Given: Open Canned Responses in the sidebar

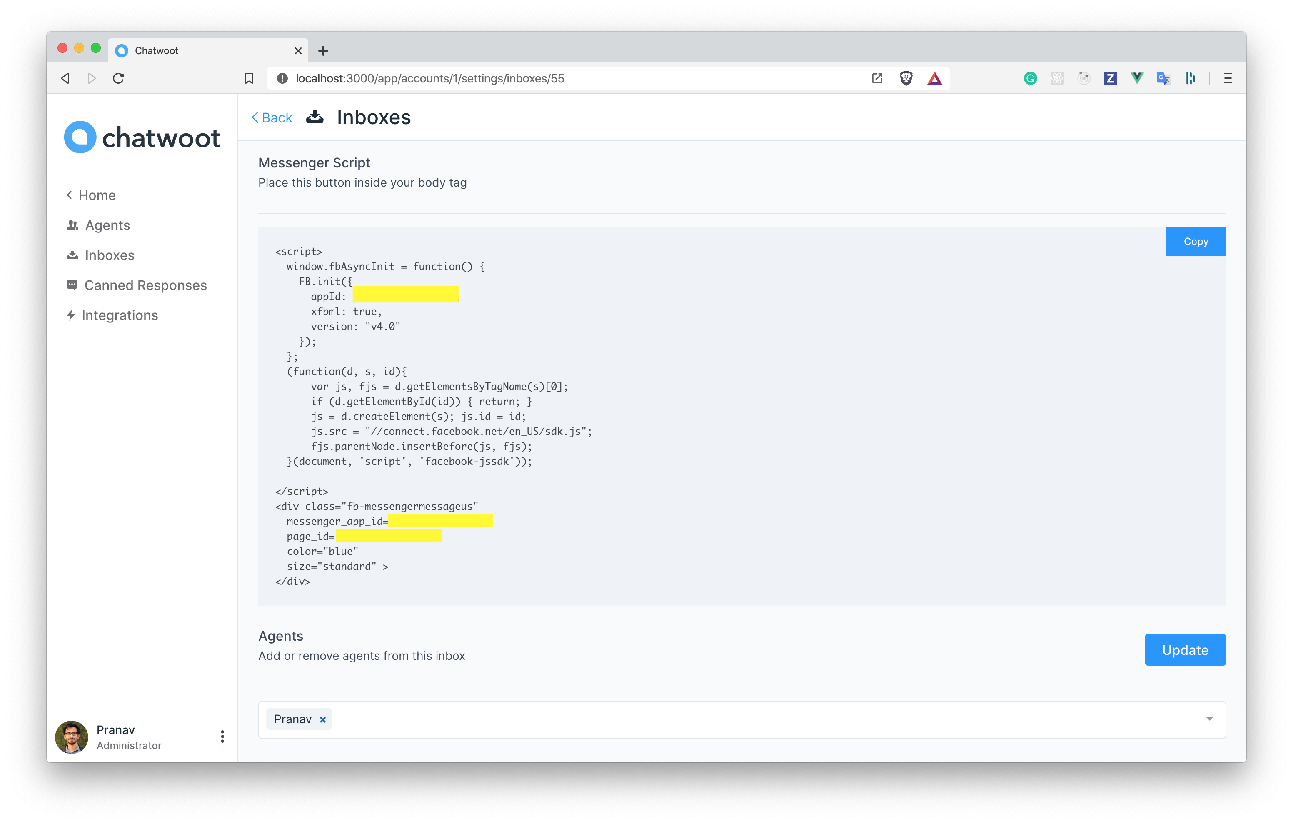Looking at the screenshot, I should 136,285.
